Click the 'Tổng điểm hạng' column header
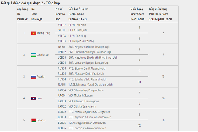 (158, 9)
